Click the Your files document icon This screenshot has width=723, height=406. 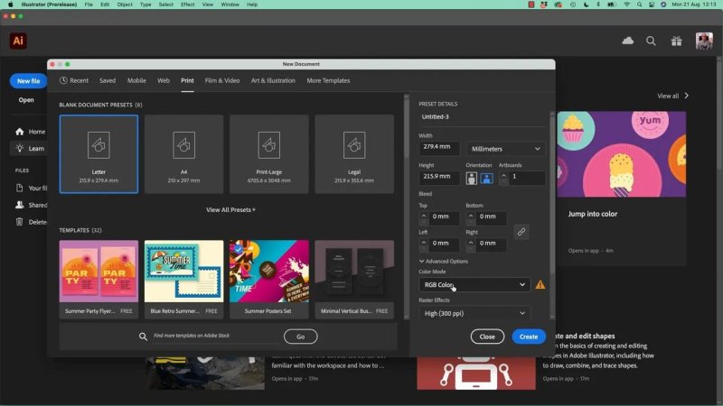19,188
